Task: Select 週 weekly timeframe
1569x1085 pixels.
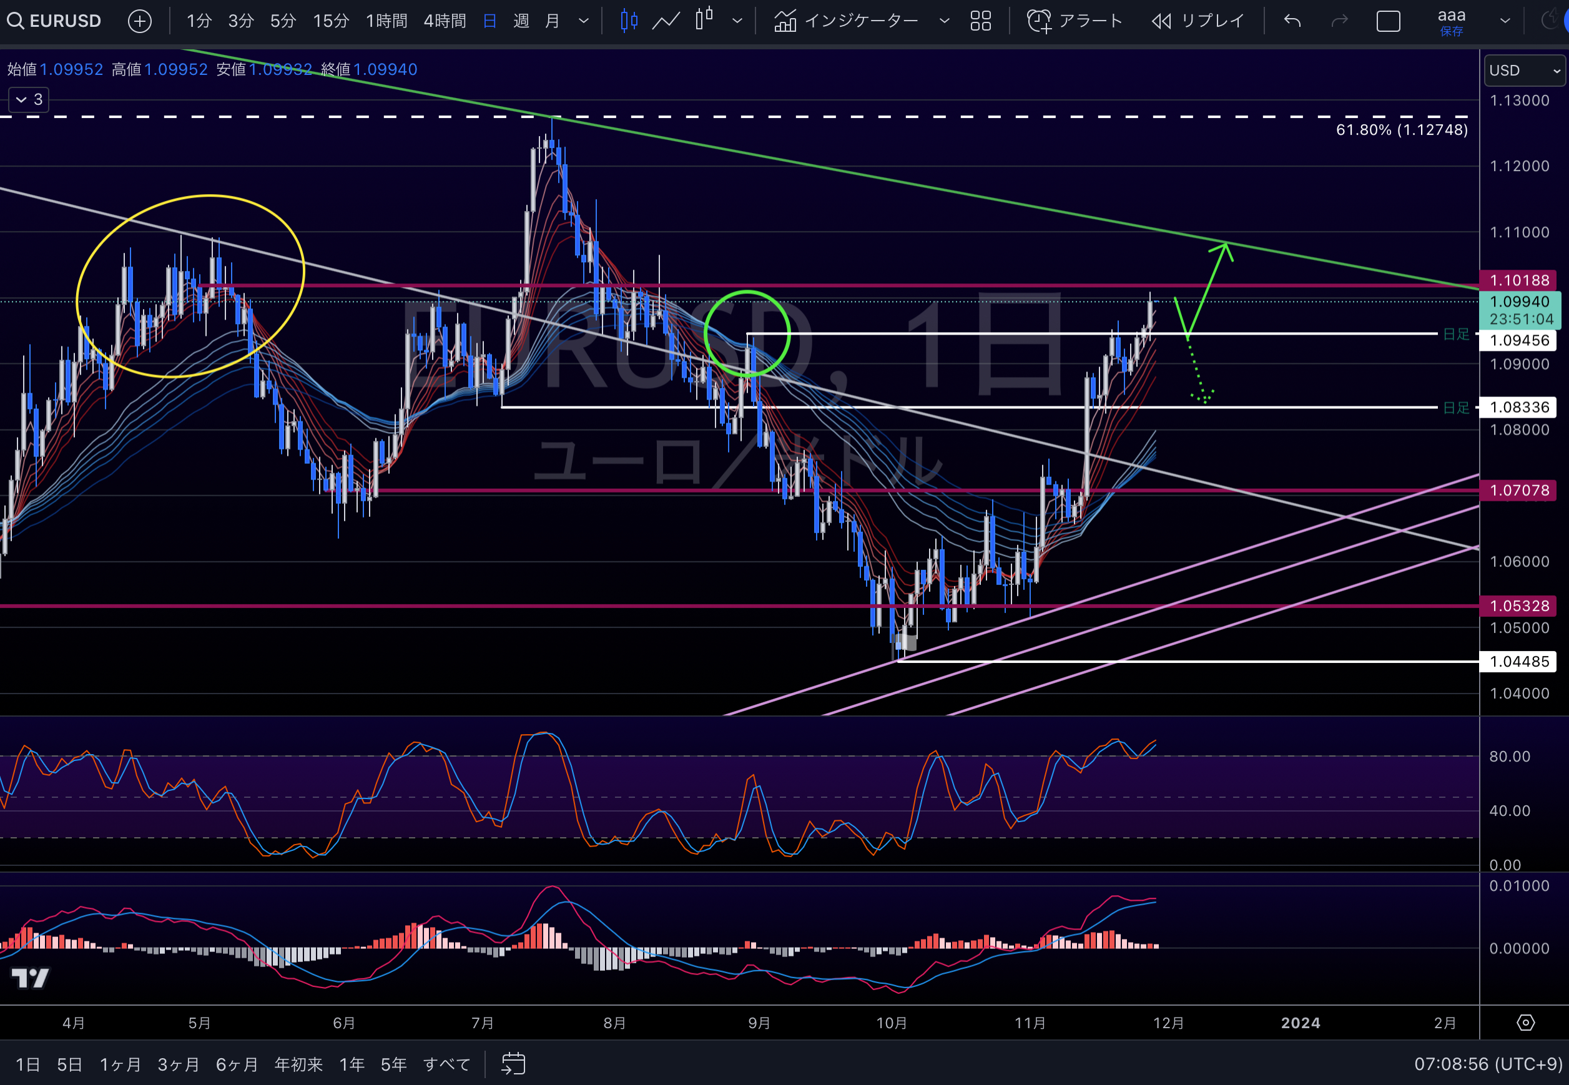Action: [x=521, y=21]
